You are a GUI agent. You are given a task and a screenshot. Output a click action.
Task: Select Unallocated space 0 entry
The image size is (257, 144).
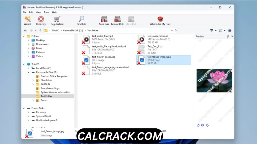pos(47,120)
